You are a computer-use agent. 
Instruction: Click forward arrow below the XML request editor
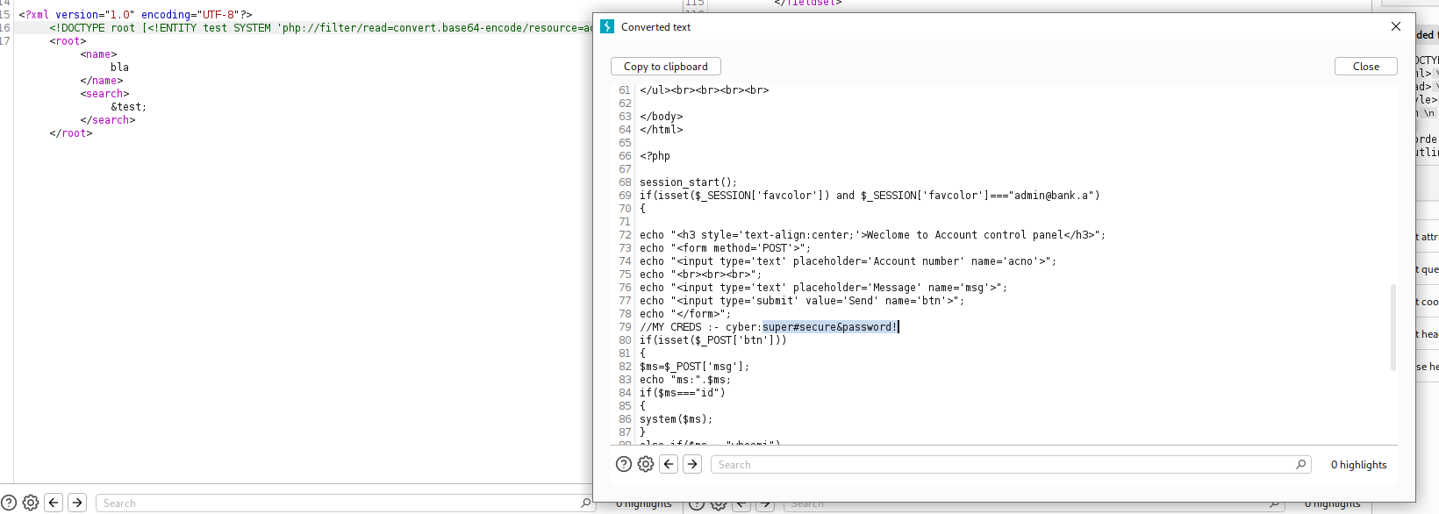[x=77, y=503]
